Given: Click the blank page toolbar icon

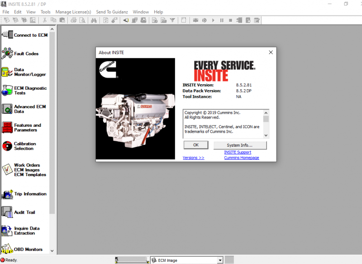Looking at the screenshot, I should (184, 20).
